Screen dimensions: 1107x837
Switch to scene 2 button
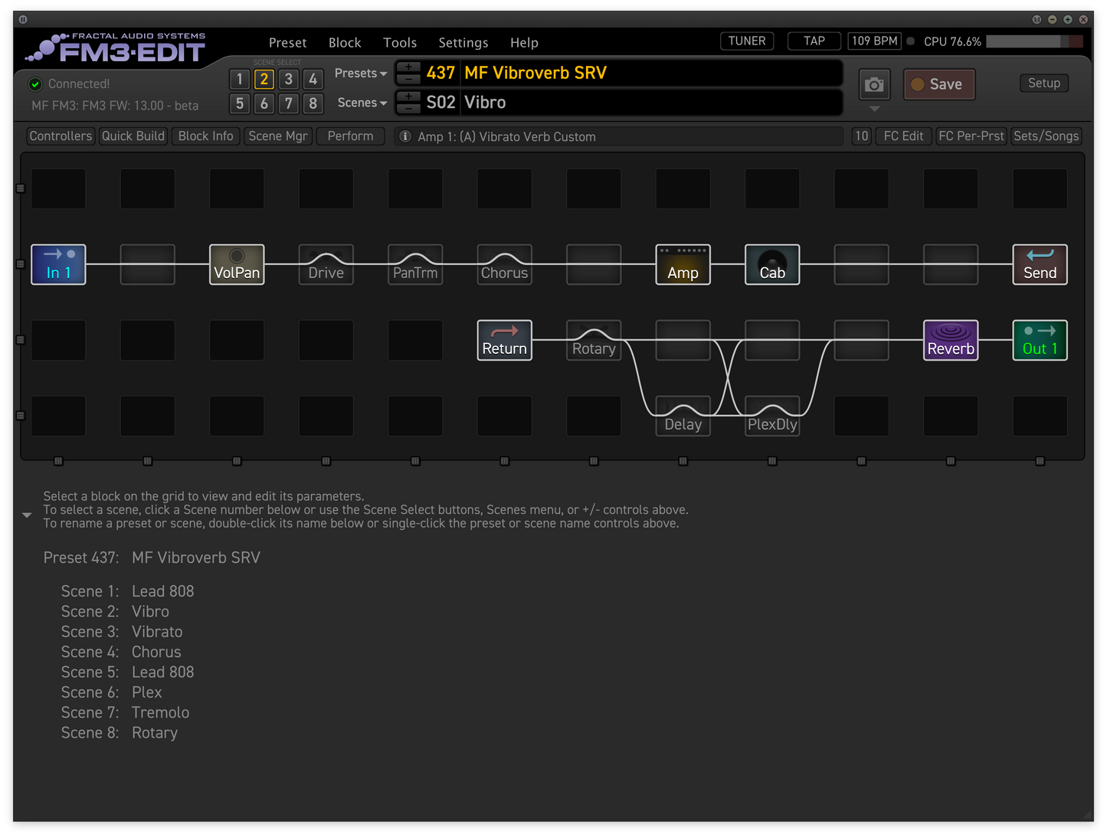pos(264,79)
